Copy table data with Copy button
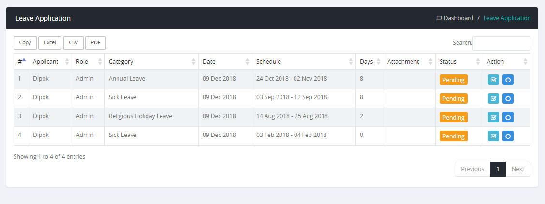 25,43
